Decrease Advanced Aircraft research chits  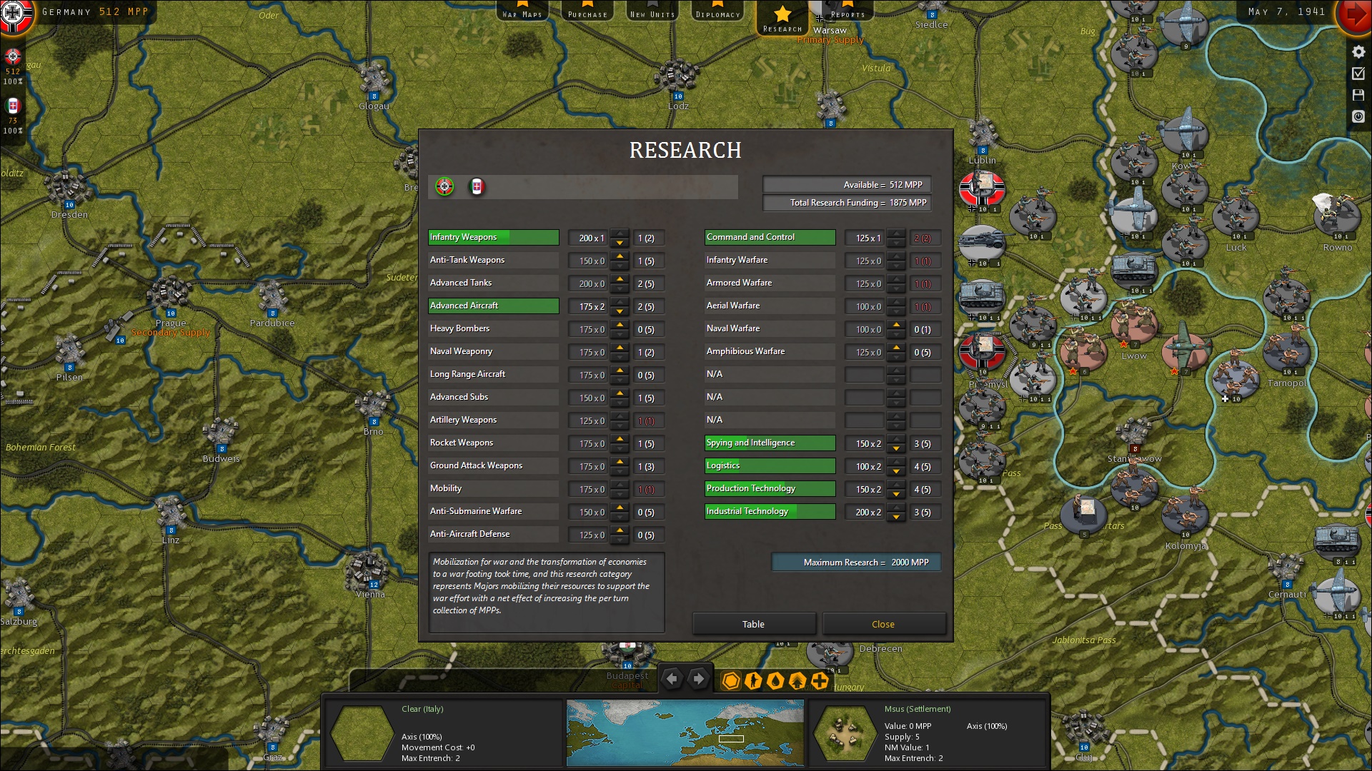pos(620,311)
